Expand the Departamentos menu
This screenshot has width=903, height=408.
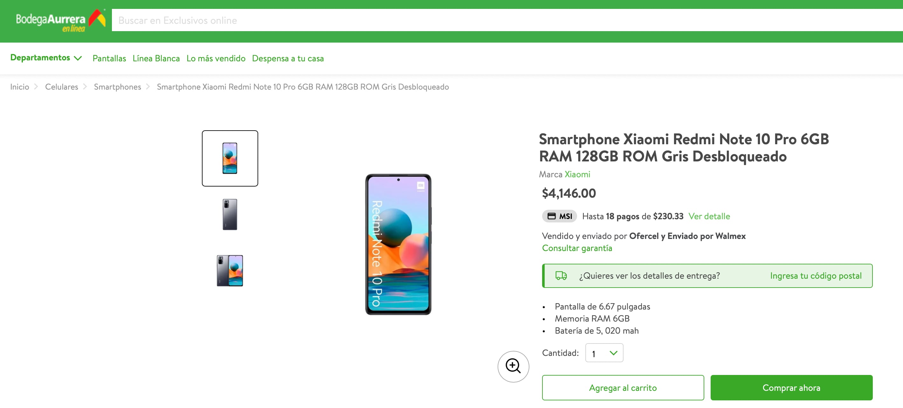click(x=46, y=58)
